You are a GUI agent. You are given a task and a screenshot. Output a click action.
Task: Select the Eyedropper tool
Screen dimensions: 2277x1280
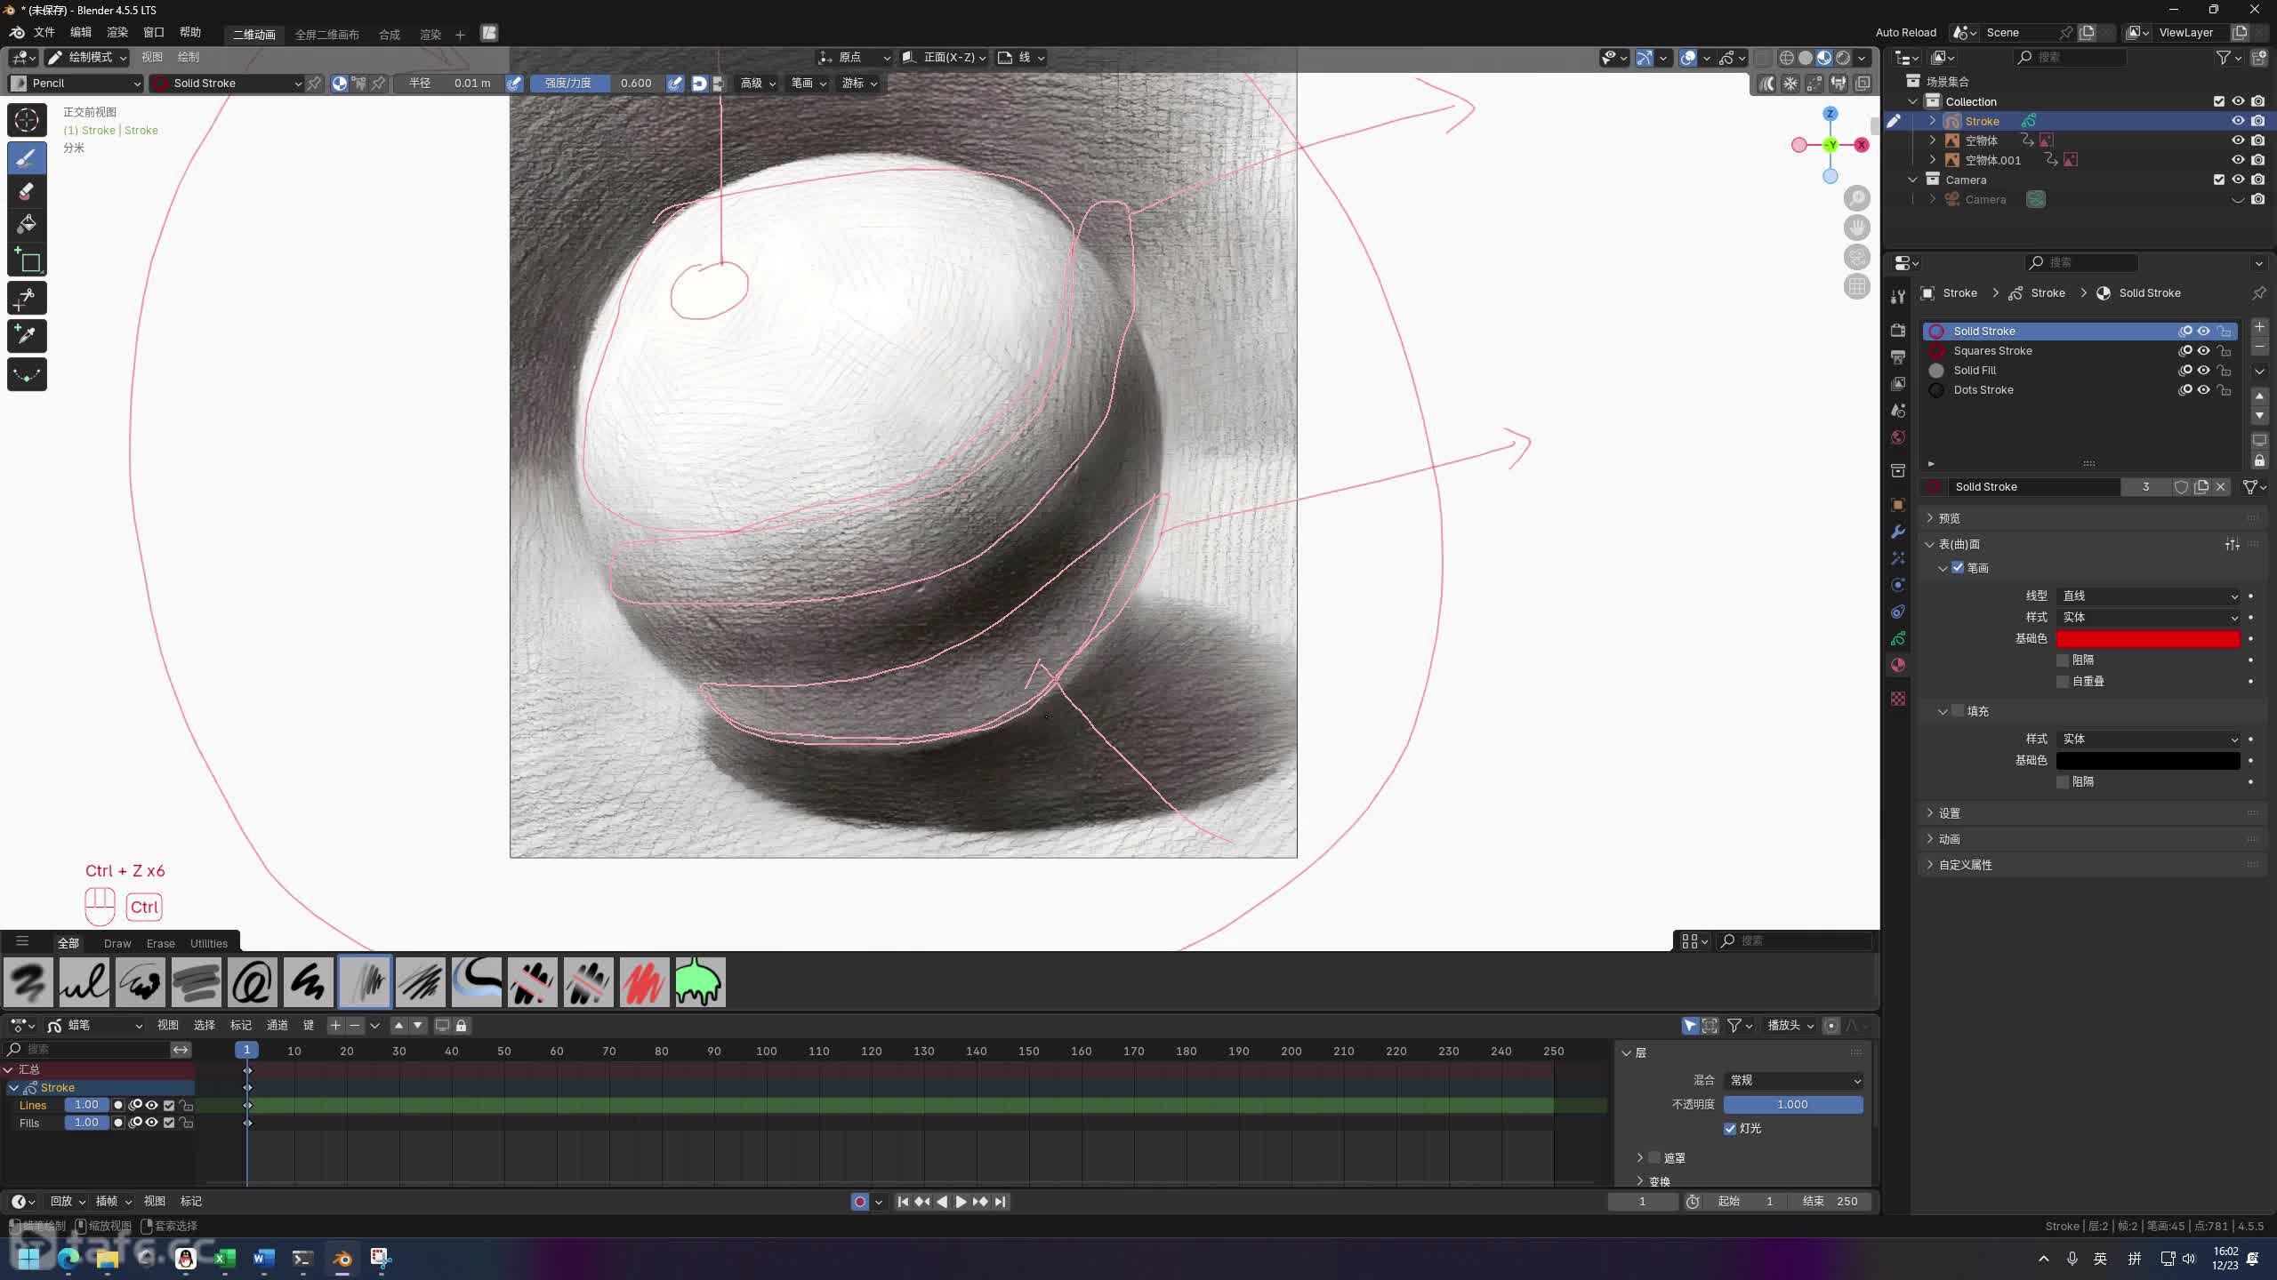[27, 336]
